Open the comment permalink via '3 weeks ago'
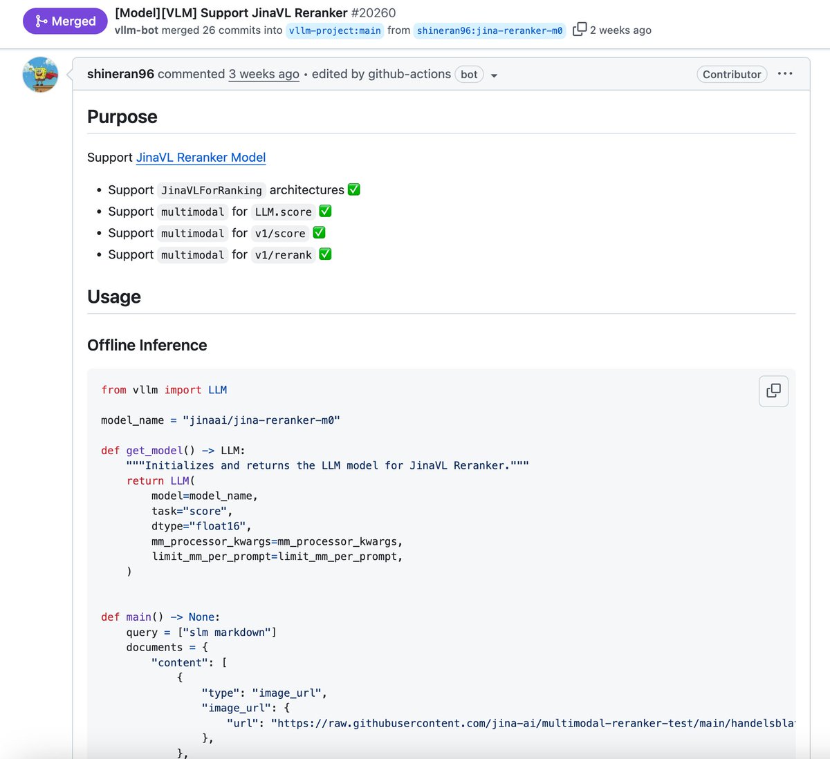 (x=264, y=73)
